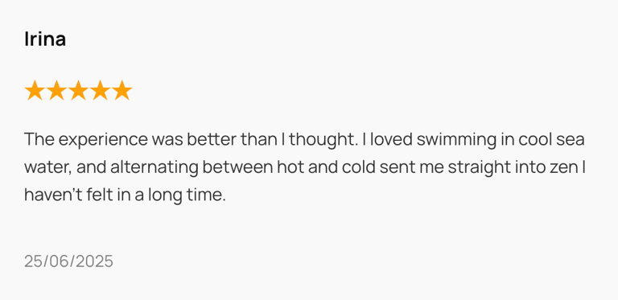Click the fifth and last rating star
Screen dimensions: 618x300
pyautogui.click(x=122, y=91)
